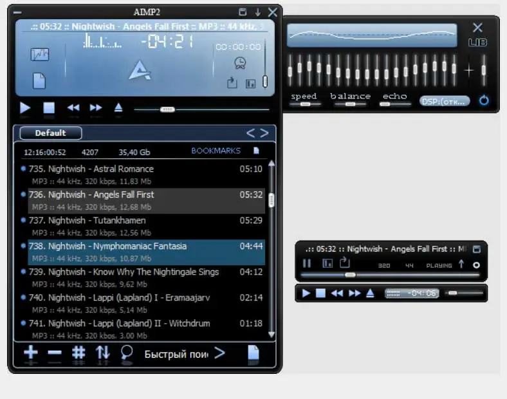This screenshot has height=399, width=507.
Task: Stop playback in main AIMP2 window
Action: pos(49,107)
